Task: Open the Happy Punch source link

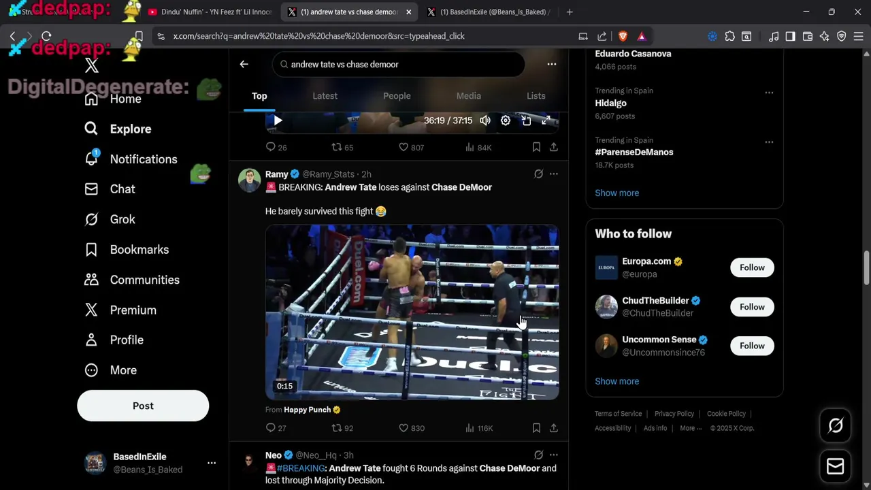Action: [x=312, y=410]
